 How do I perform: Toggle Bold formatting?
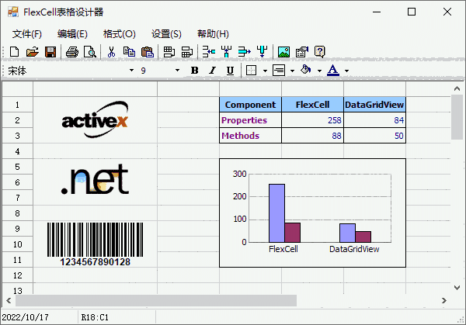pyautogui.click(x=195, y=71)
